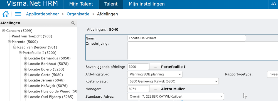278x101 pixels.
Task: Expand Locatie Huis op de Waard
Action: tap(26, 91)
